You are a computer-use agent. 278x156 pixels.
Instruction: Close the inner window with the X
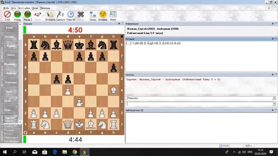pyautogui.click(x=269, y=8)
